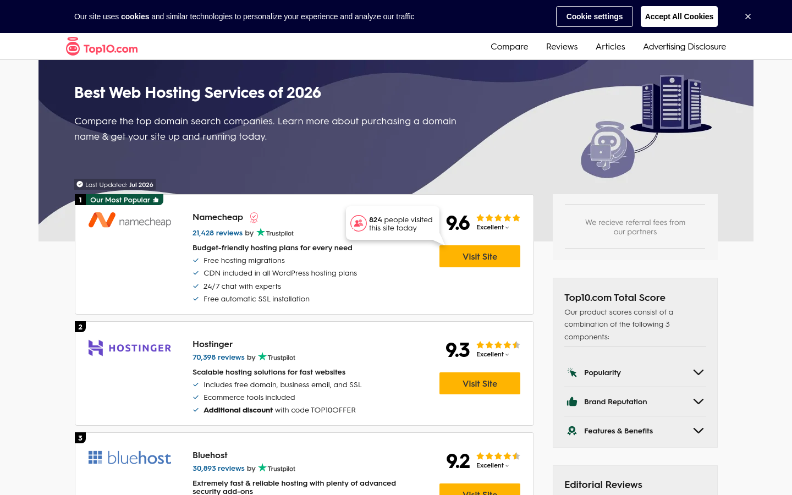Image resolution: width=792 pixels, height=495 pixels.
Task: Click the Namecheap award ribbon badge icon
Action: click(x=254, y=218)
